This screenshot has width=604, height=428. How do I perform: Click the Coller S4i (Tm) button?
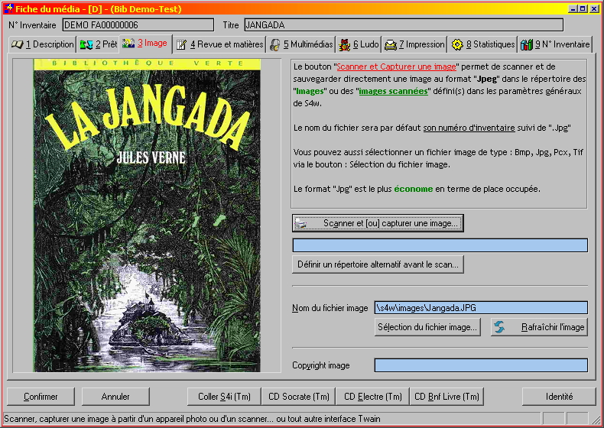click(224, 397)
